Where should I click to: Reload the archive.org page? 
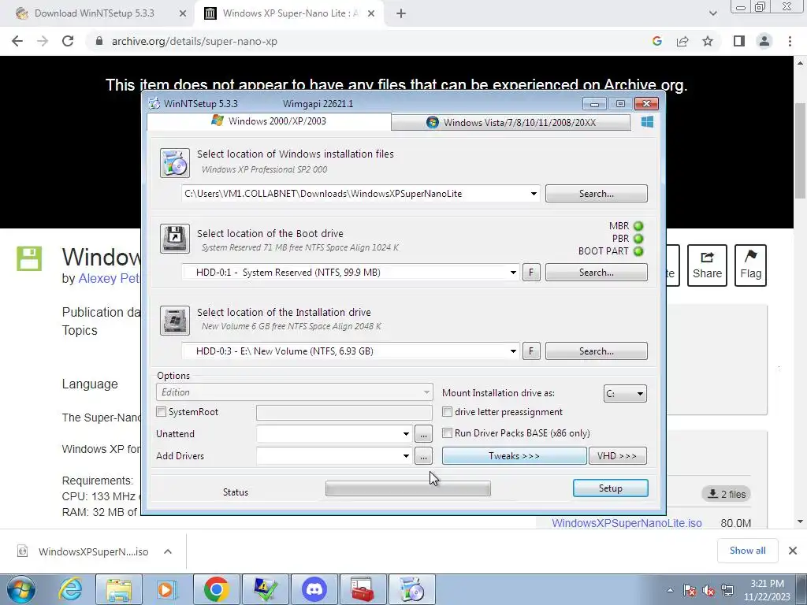[x=68, y=41]
